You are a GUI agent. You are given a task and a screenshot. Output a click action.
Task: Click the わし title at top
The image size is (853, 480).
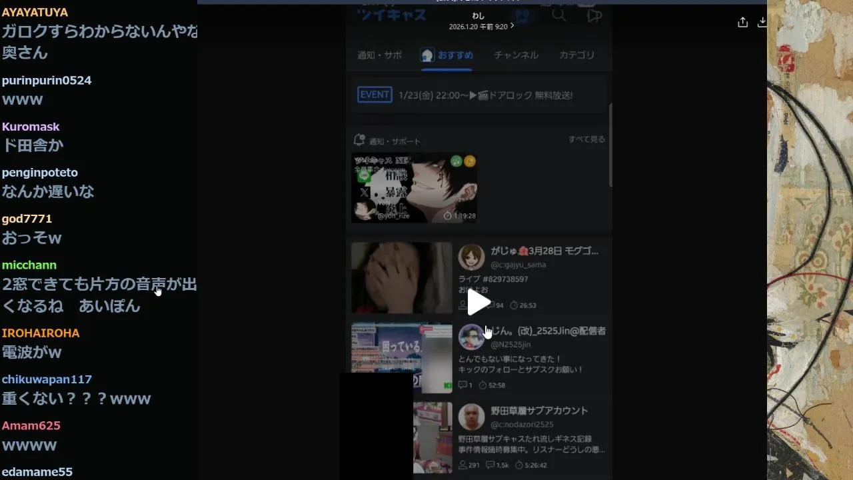[x=478, y=16]
